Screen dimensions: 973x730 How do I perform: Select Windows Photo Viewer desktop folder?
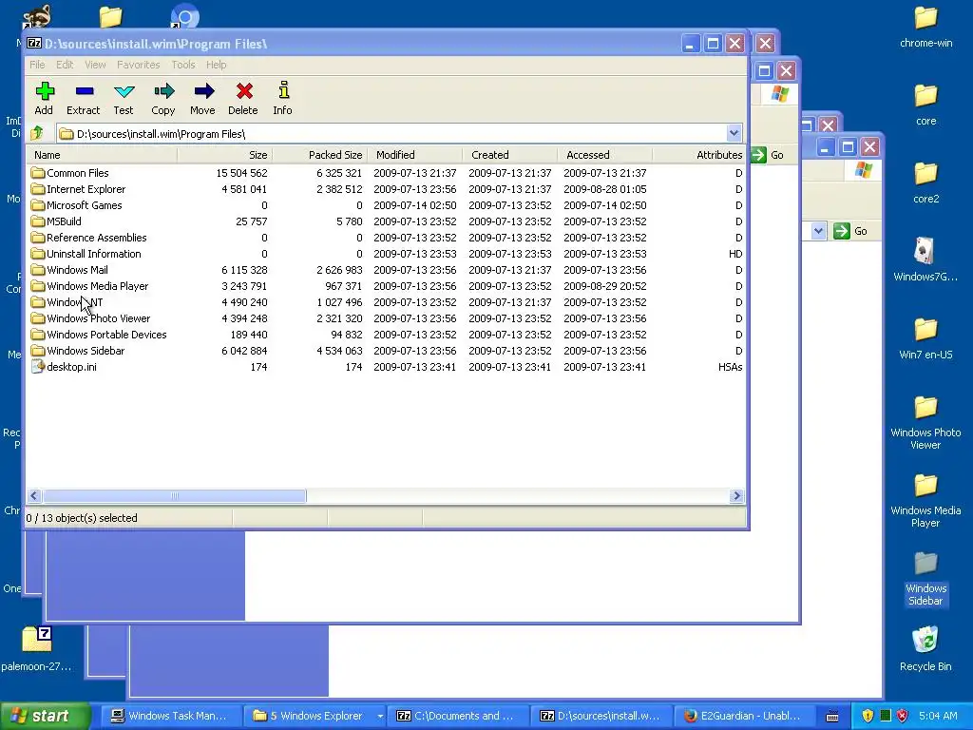point(925,408)
